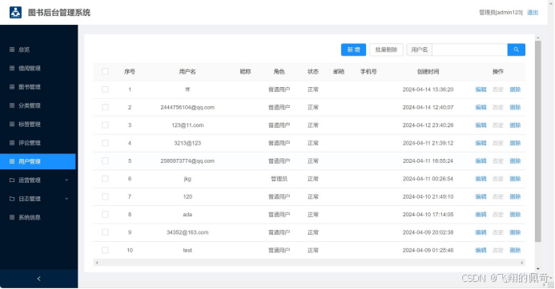
Task: Check the checkbox for 123@11.com row
Action: (105, 125)
